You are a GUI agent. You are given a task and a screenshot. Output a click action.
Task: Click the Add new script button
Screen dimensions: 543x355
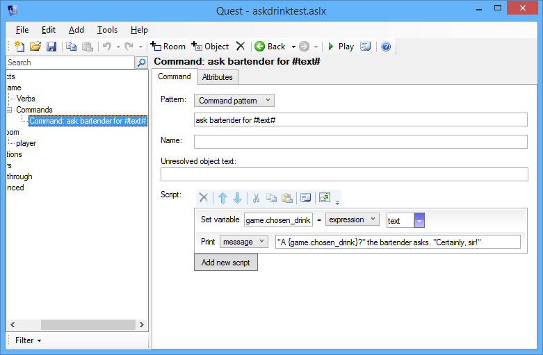pyautogui.click(x=226, y=263)
